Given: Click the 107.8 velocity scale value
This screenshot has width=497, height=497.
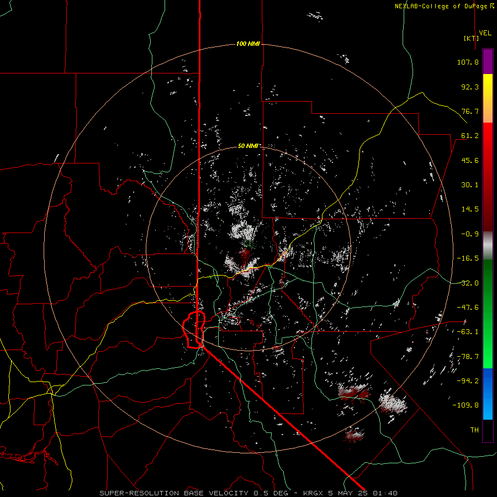Looking at the screenshot, I should pyautogui.click(x=468, y=62).
